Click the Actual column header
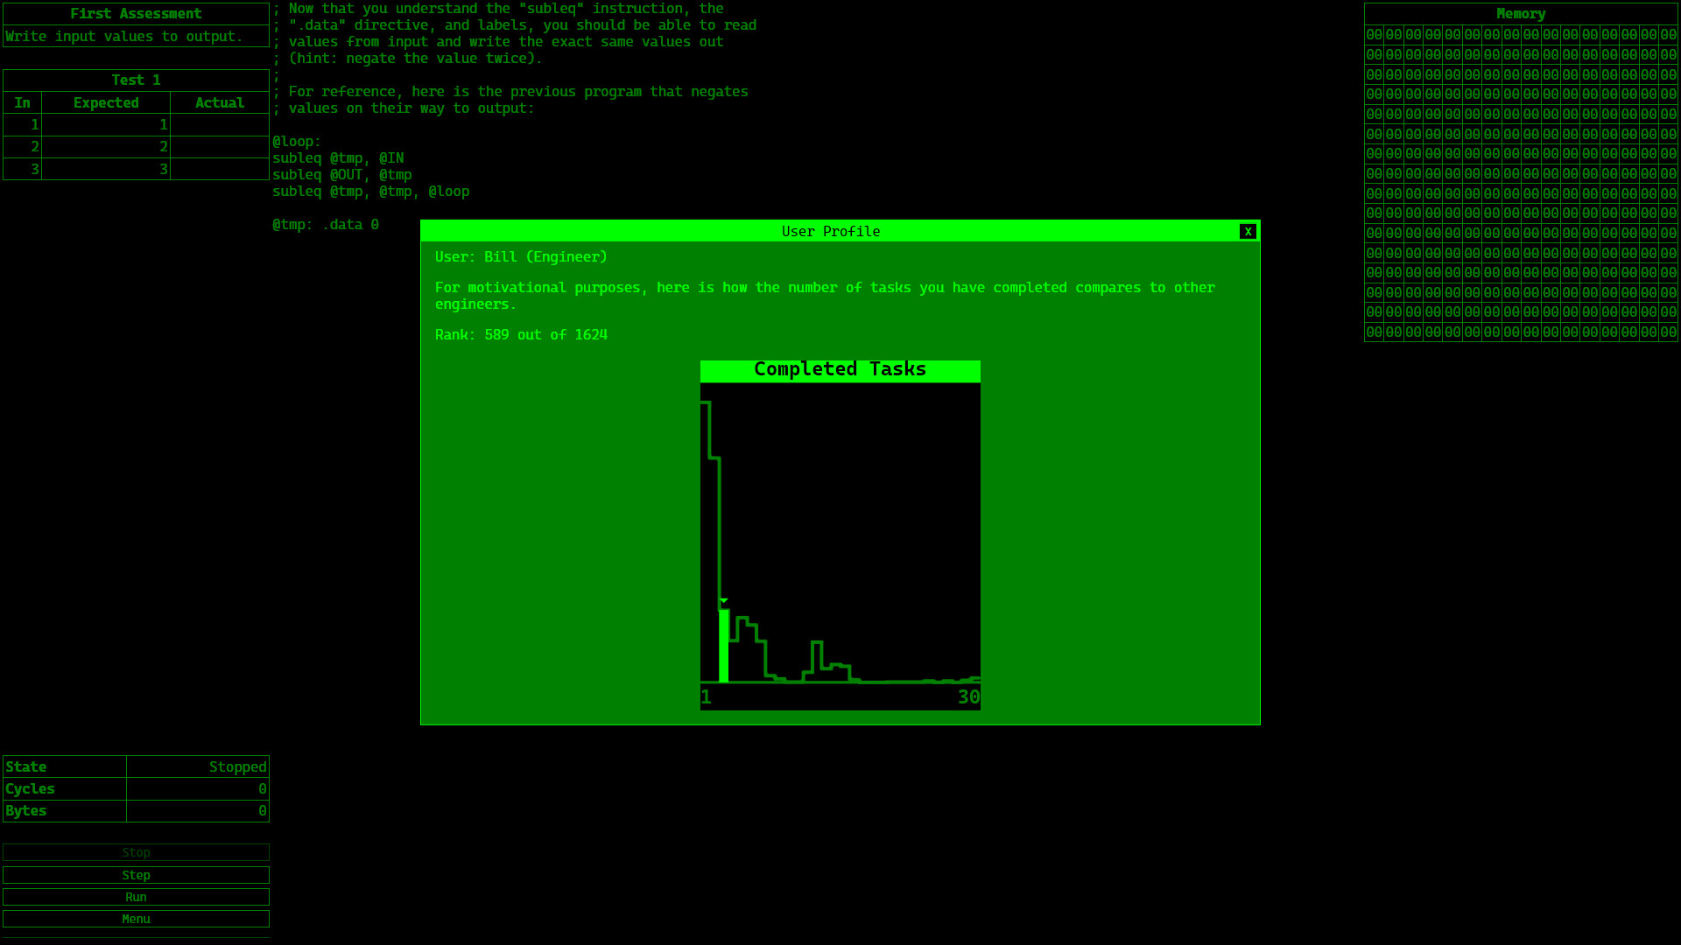1681x945 pixels. 219,102
